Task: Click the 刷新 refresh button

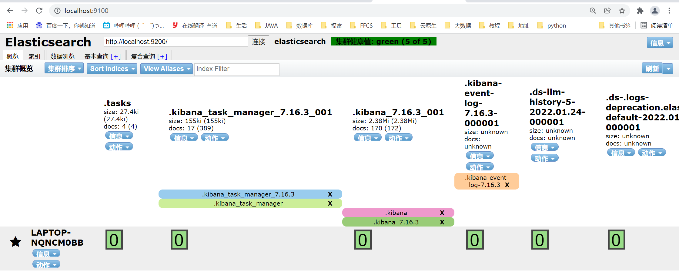Action: (652, 69)
